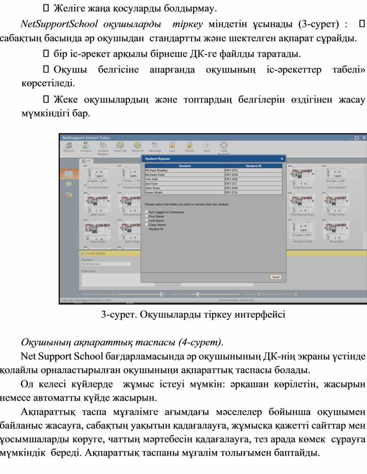Select Michael Smith's screen thumbnail

(302, 230)
